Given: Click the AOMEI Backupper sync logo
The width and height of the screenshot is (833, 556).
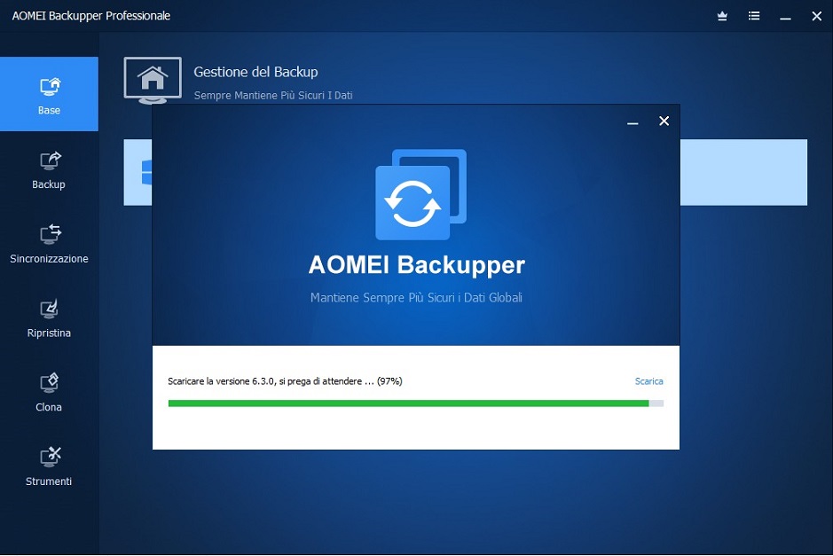Looking at the screenshot, I should tap(420, 194).
